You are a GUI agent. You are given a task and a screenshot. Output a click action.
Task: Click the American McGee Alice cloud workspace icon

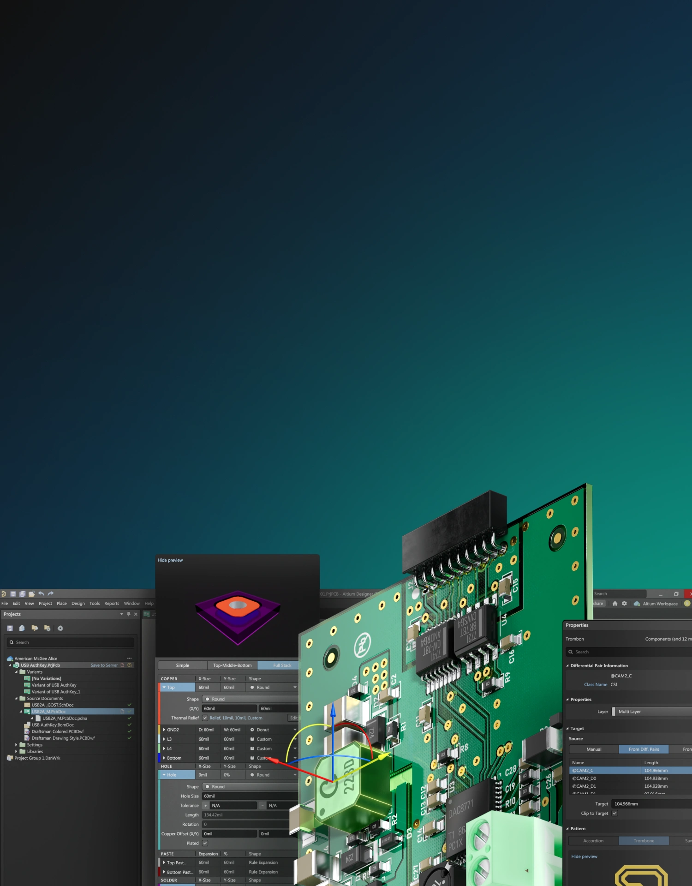click(x=10, y=659)
